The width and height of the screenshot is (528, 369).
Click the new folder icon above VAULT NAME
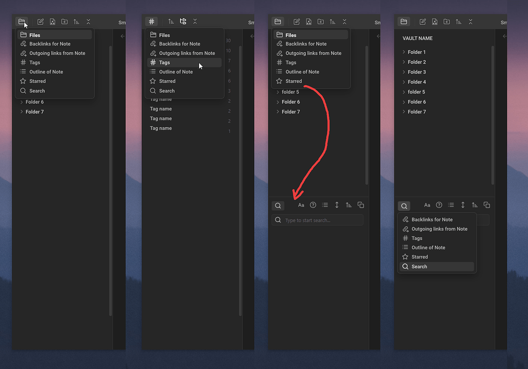pos(447,22)
